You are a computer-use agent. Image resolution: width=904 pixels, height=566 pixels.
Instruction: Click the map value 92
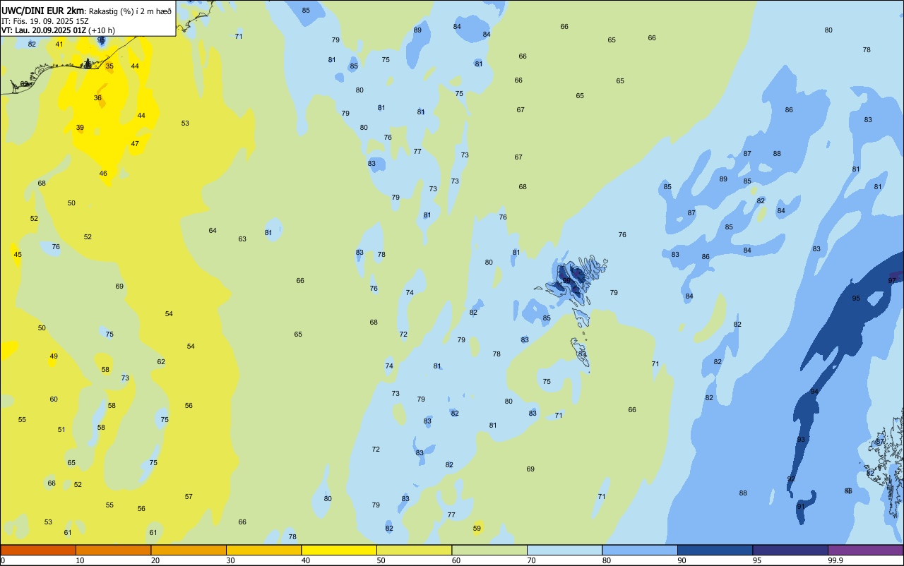[x=791, y=479]
